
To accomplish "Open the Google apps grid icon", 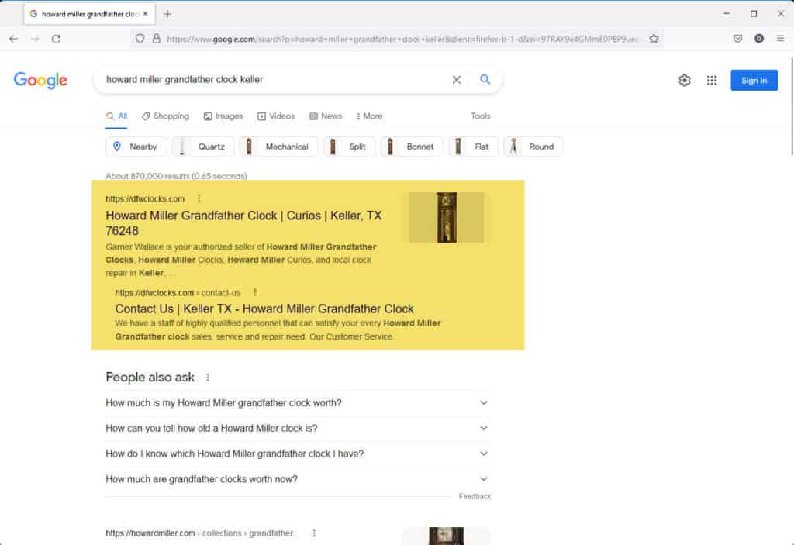I will coord(712,80).
